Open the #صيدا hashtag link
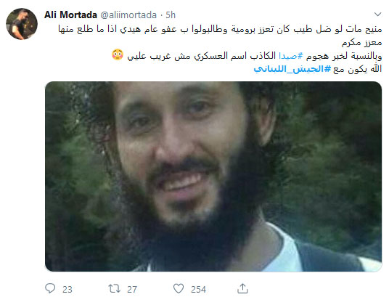 point(291,56)
